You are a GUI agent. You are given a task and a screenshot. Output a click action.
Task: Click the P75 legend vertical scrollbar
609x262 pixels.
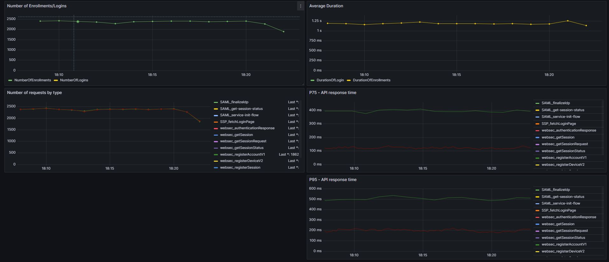[x=603, y=127]
